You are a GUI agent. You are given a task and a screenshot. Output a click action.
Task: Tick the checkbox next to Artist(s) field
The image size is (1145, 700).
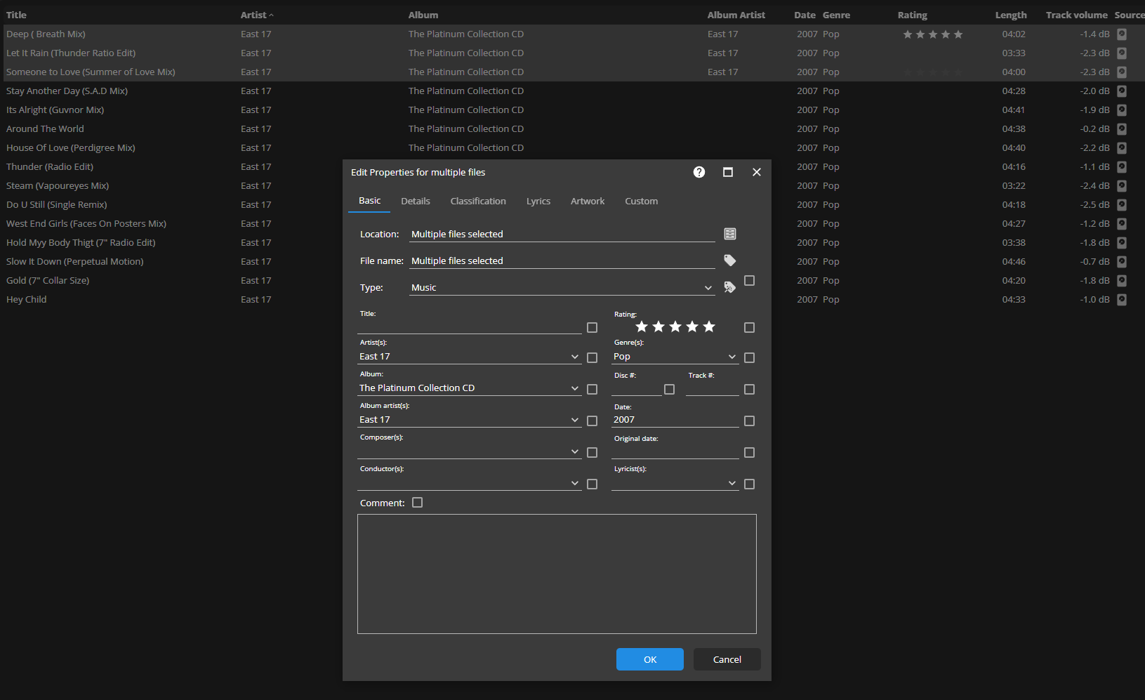[592, 357]
